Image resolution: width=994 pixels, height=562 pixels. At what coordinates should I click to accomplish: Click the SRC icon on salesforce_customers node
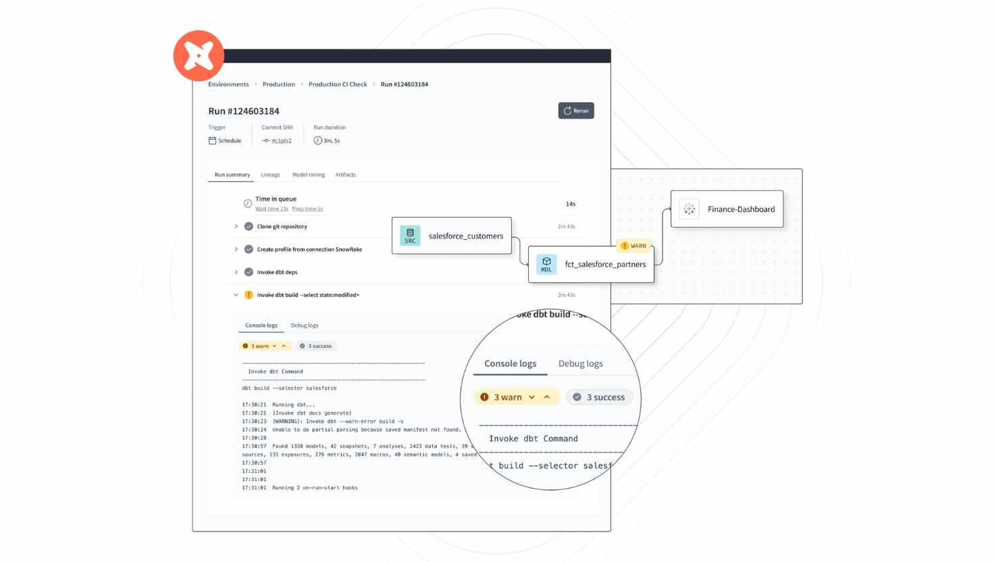tap(410, 236)
